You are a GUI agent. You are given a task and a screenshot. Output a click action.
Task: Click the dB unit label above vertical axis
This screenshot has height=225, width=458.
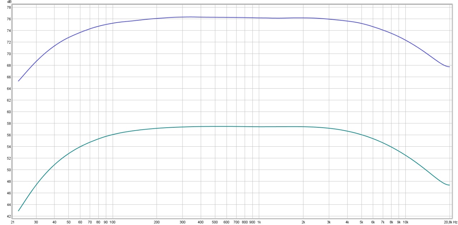[x=9, y=2]
